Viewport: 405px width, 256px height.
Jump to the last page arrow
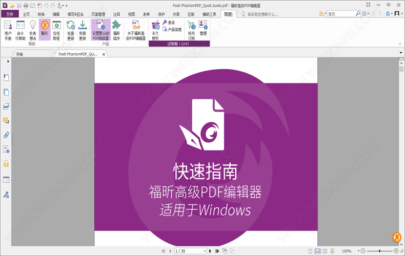coord(217,251)
